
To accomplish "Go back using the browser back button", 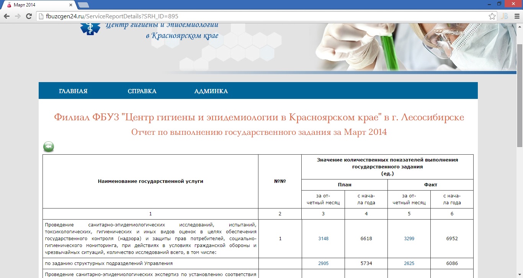I will [x=7, y=16].
